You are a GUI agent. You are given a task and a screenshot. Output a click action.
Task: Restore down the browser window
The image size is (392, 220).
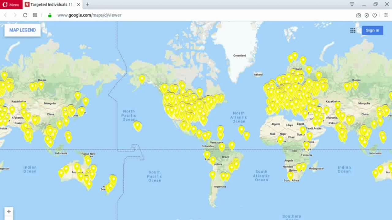coord(375,4)
